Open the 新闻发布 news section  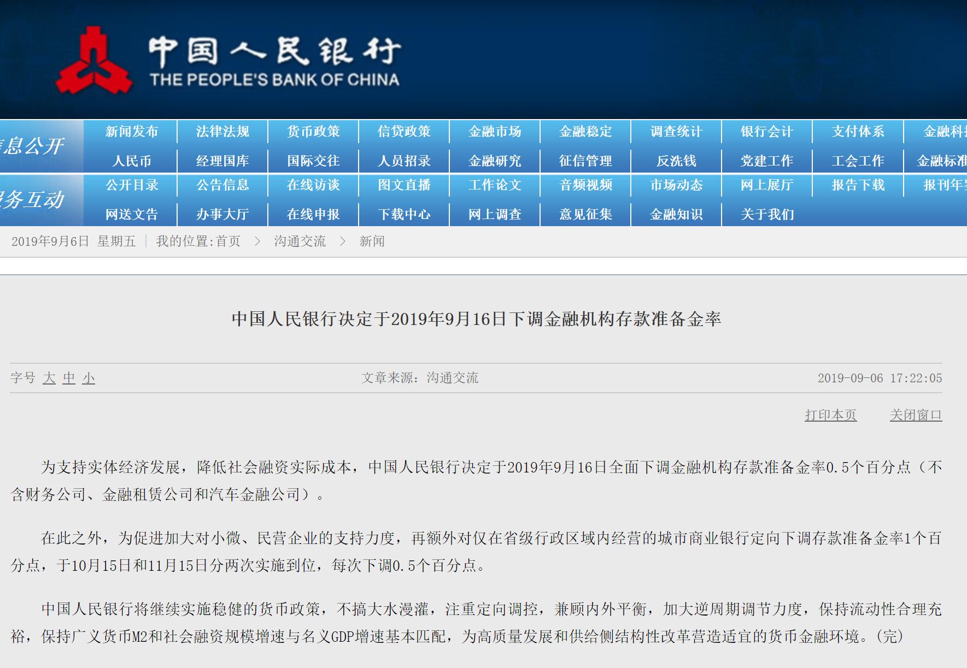point(131,131)
